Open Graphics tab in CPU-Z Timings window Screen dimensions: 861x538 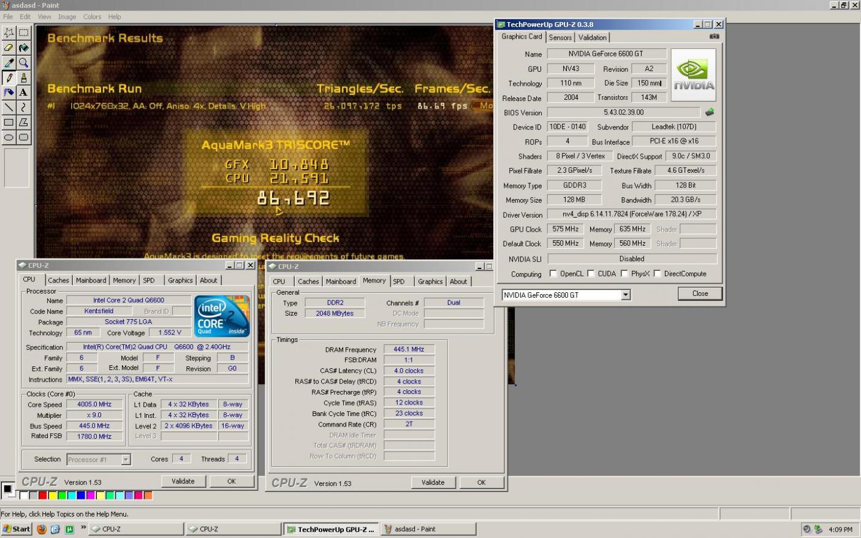(430, 282)
